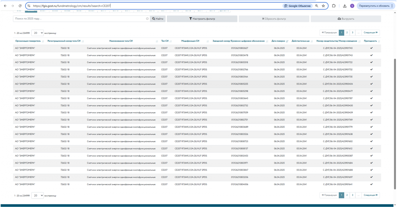Open Chrome's three-dot menu
Screen dimensions: 397x207
click(x=392, y=6)
